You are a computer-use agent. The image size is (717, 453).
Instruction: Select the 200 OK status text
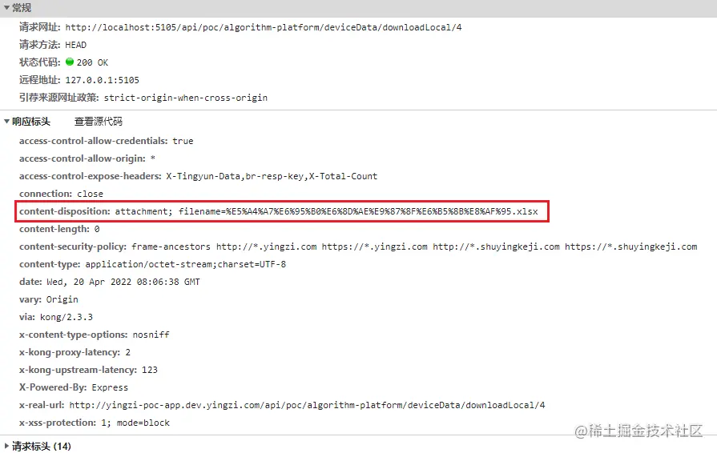click(x=92, y=62)
